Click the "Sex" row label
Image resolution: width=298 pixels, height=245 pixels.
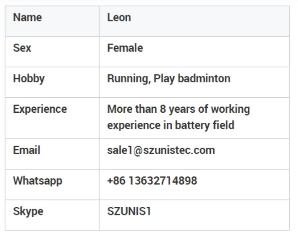point(22,48)
